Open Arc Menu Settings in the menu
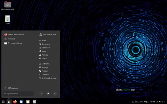Viewport: 167px width, 104px height. pyautogui.click(x=14, y=43)
